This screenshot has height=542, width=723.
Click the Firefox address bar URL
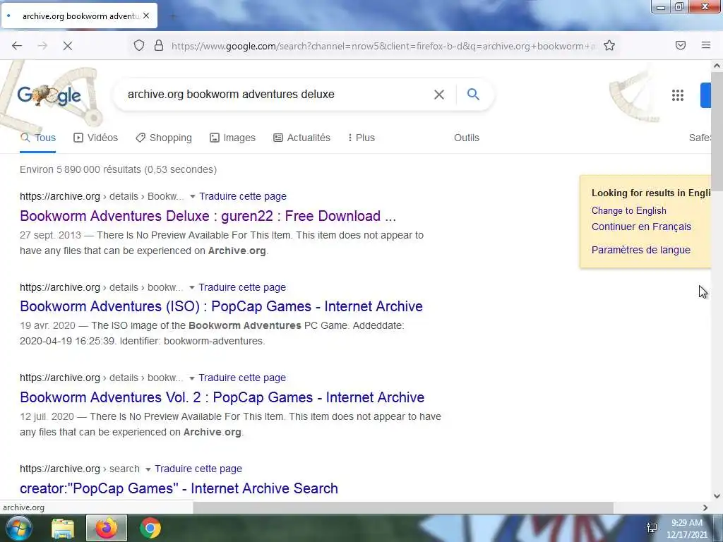pyautogui.click(x=383, y=46)
